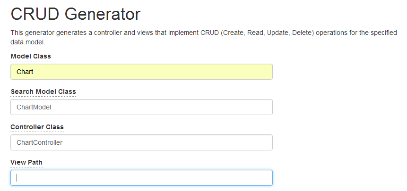407x191 pixels.
Task: Select the Controller Class text box
Action: [141, 142]
